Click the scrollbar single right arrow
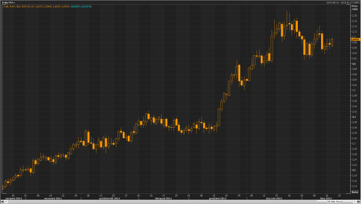This screenshot has width=361, height=204. tap(355, 201)
